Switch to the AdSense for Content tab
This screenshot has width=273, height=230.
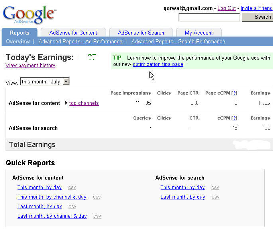click(x=73, y=33)
